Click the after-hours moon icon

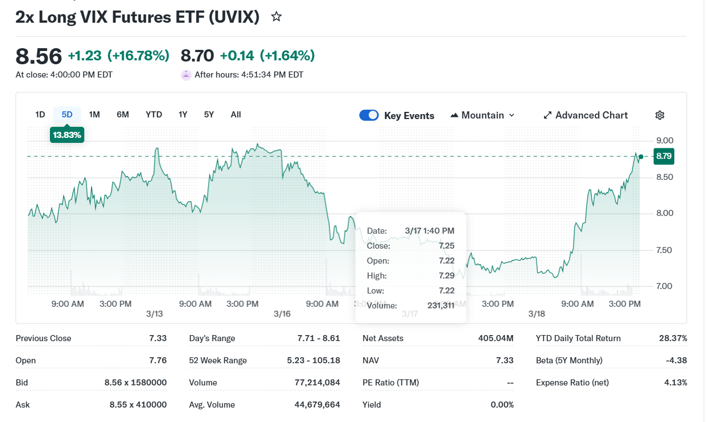coord(186,75)
